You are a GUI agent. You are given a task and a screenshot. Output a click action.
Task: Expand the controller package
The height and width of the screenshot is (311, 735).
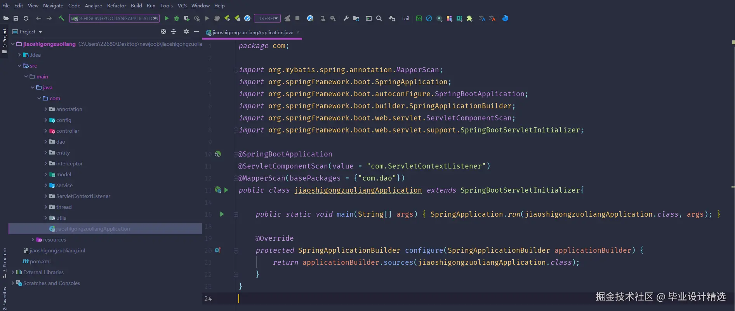(46, 131)
